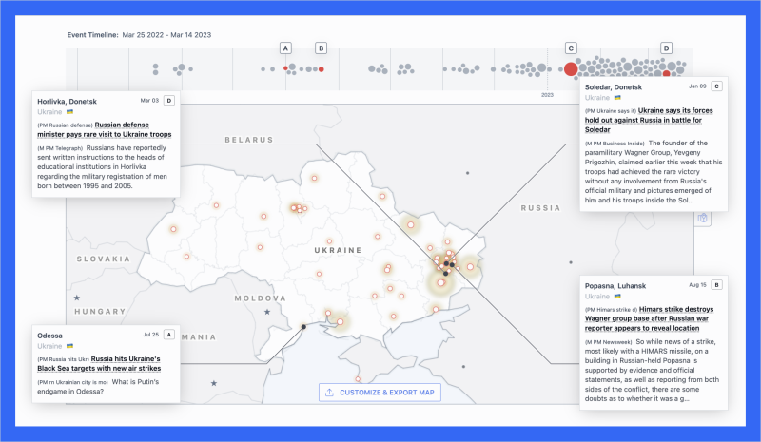Click the D badge on the Horlivka card
The image size is (761, 442).
pyautogui.click(x=169, y=100)
